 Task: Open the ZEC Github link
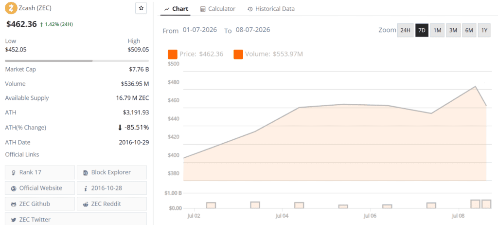[x=40, y=204]
